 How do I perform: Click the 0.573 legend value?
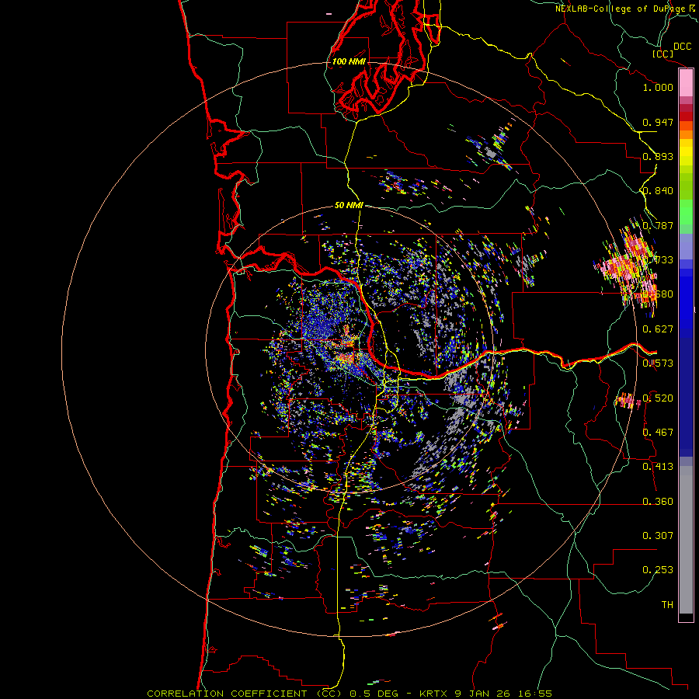click(x=658, y=363)
